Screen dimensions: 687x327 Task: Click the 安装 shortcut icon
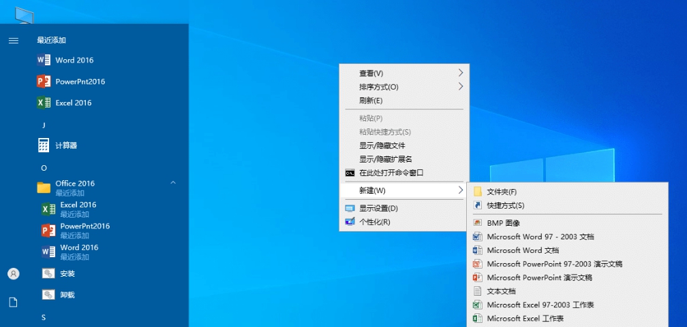tap(48, 274)
